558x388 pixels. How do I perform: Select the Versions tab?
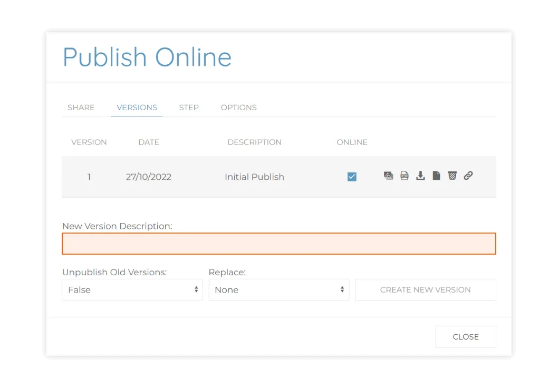tap(137, 108)
